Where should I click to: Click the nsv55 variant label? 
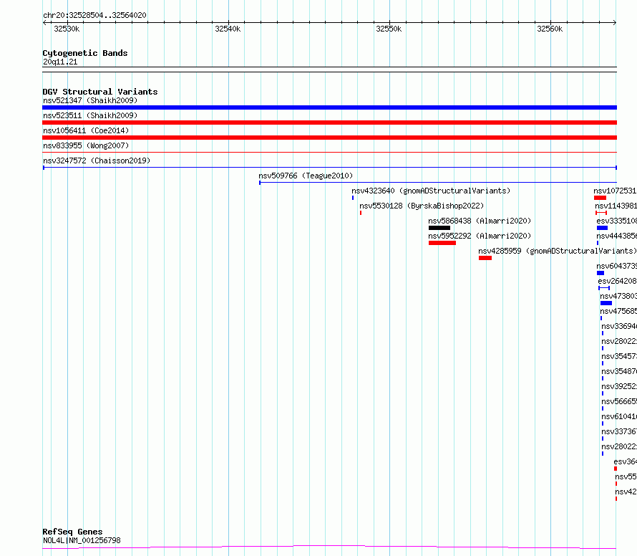pyautogui.click(x=626, y=476)
